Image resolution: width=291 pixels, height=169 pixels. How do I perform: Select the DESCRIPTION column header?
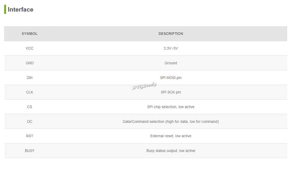[x=171, y=34]
